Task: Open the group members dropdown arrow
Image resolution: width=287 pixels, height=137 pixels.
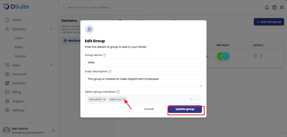Action: (x=198, y=99)
